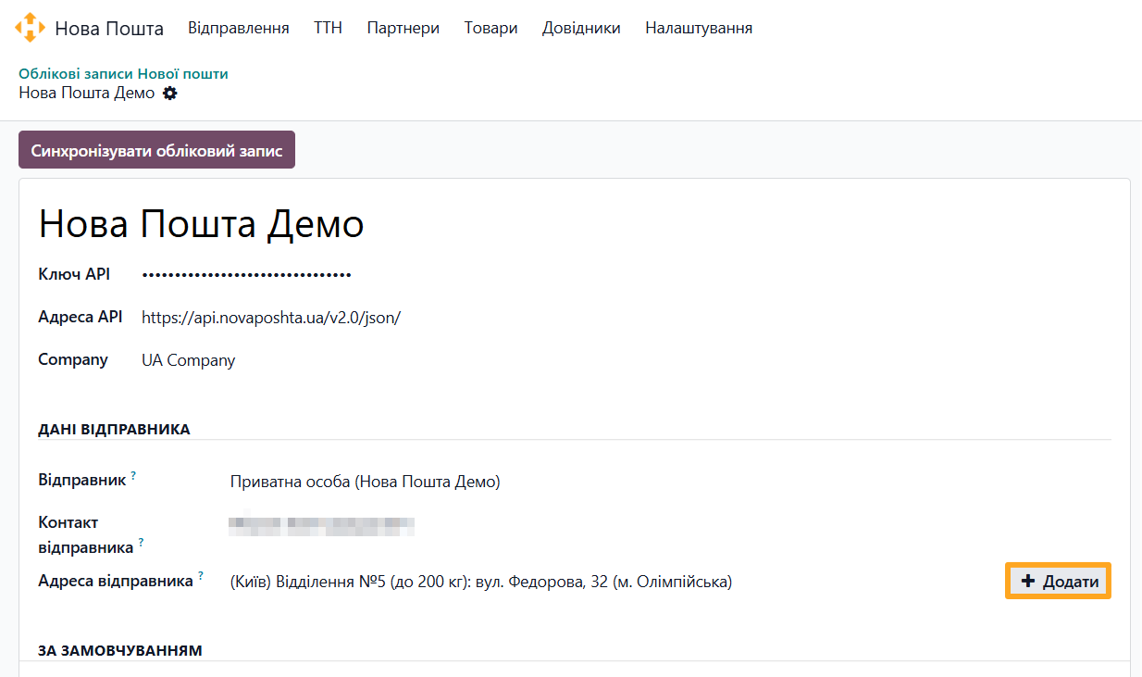Show help tooltip for Контакт відправника
Screen dimensions: 1142x677
[142, 542]
